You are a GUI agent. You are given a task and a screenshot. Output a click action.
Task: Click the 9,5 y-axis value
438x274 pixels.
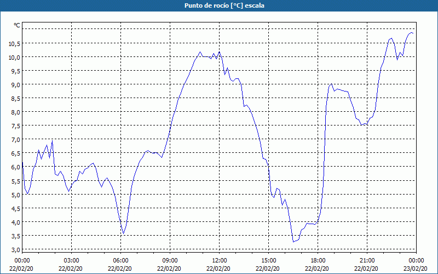point(15,71)
